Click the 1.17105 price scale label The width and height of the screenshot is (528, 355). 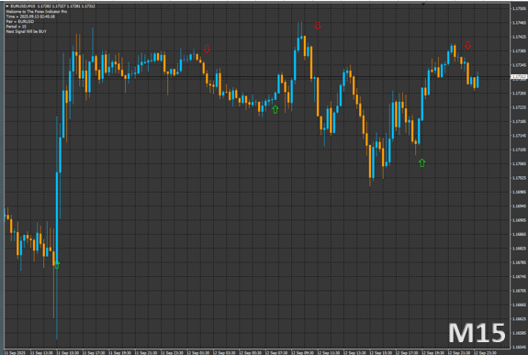pyautogui.click(x=519, y=150)
